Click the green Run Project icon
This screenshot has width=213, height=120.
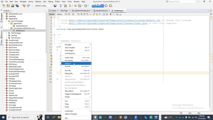(70, 6)
